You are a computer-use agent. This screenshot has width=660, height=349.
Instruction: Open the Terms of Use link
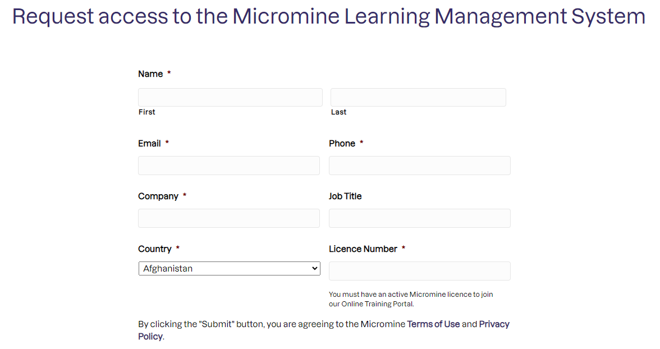click(433, 324)
